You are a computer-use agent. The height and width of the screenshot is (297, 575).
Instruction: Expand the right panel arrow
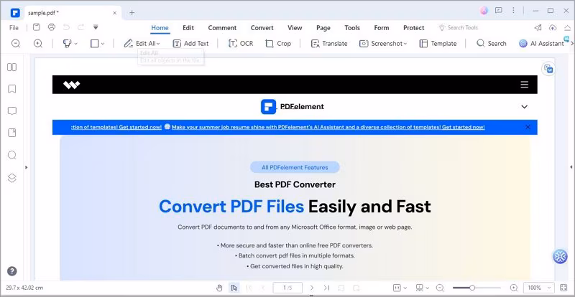(571, 167)
